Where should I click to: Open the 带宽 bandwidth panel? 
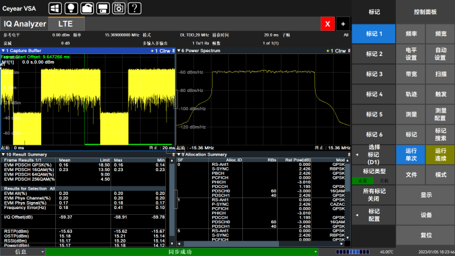[x=411, y=74]
